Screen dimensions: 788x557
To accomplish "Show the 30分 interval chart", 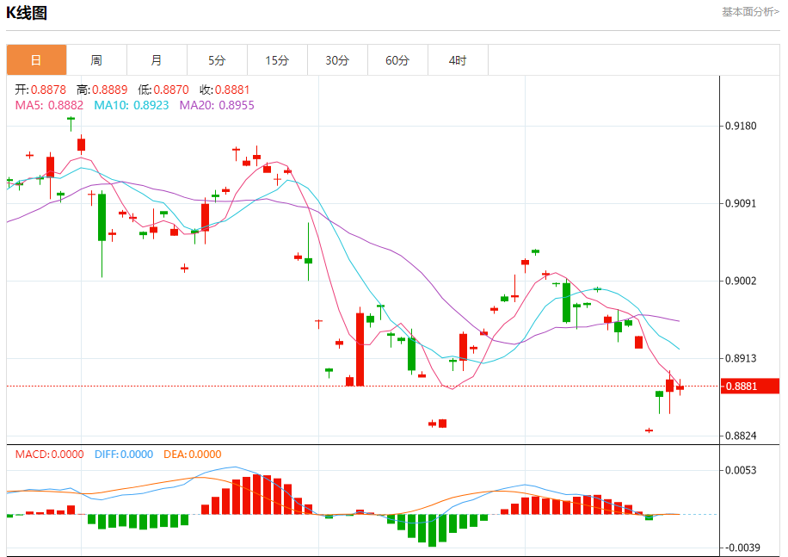I will tap(337, 60).
